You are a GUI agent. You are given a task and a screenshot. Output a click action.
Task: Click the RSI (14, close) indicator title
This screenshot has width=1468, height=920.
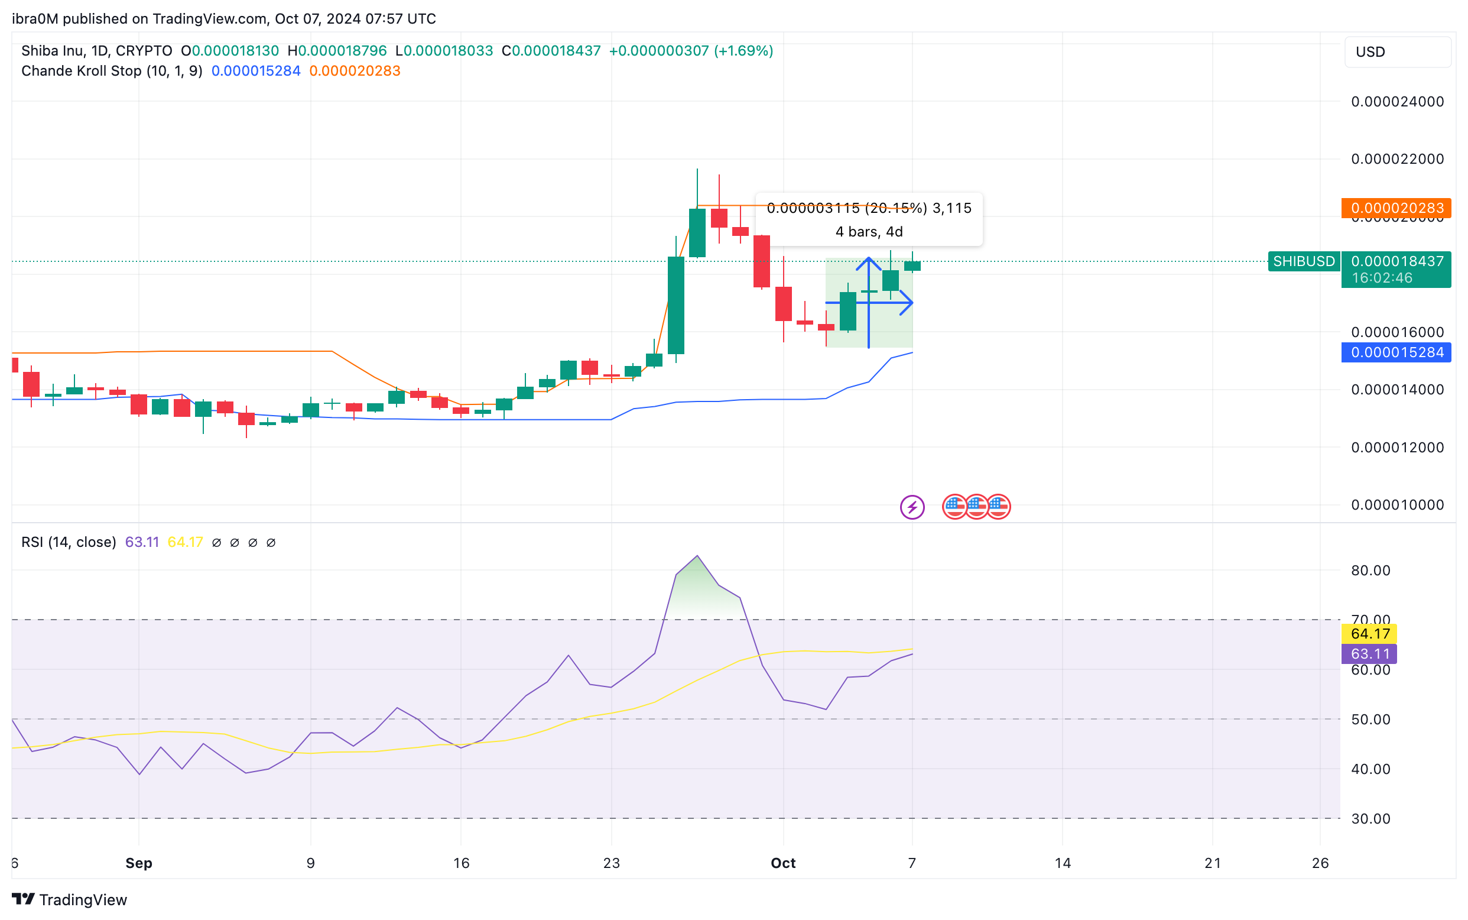pos(69,542)
